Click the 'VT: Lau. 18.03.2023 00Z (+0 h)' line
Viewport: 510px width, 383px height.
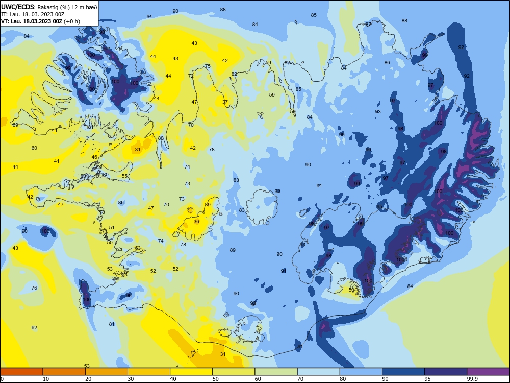click(40, 21)
